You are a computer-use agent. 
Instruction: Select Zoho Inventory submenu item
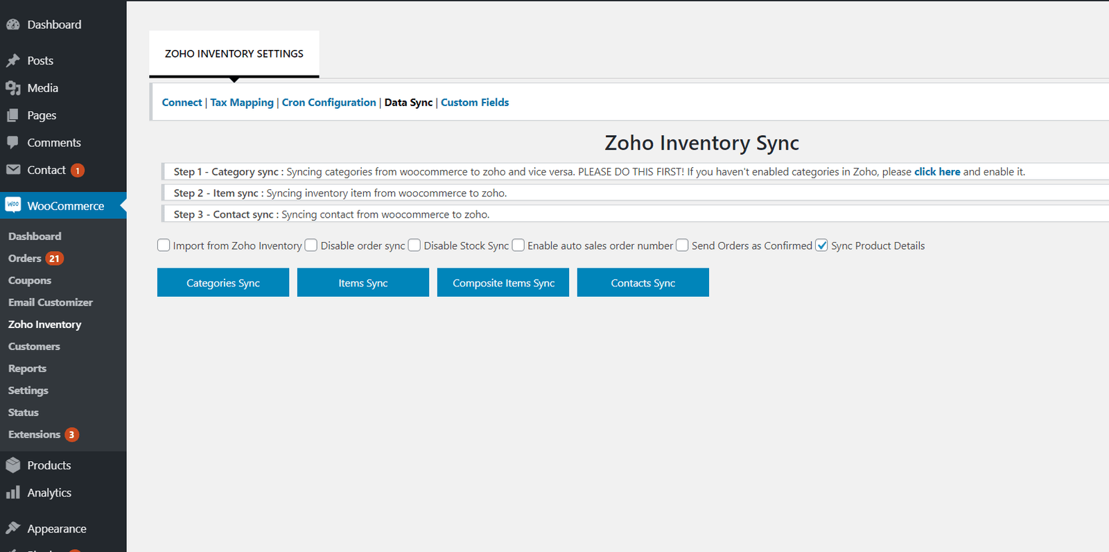click(x=45, y=325)
